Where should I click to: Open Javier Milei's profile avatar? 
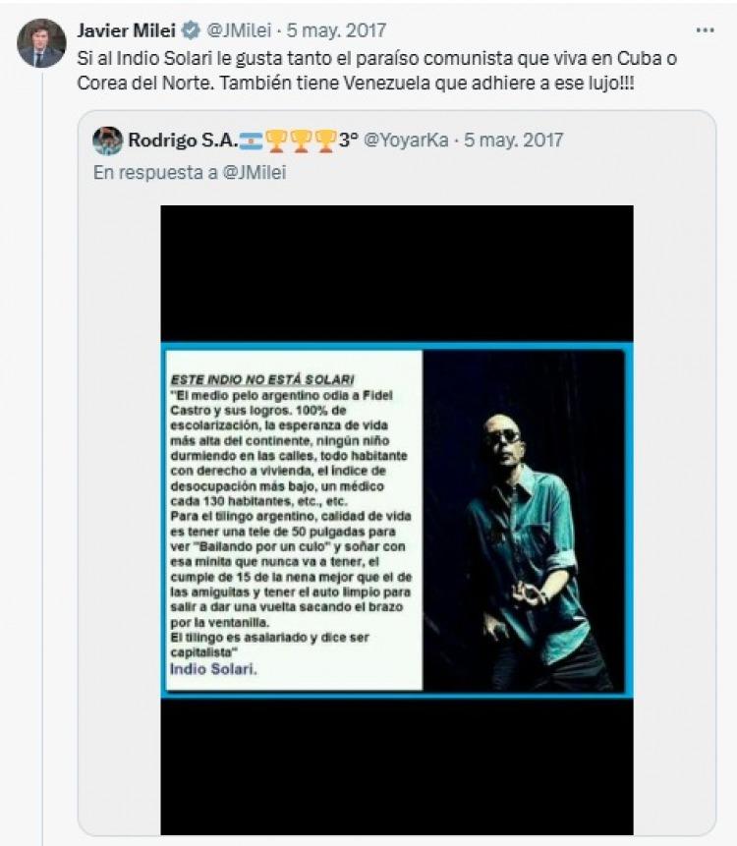coord(41,43)
